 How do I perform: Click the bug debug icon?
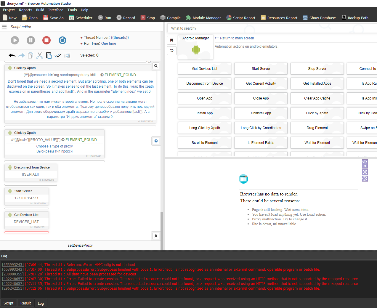[156, 236]
